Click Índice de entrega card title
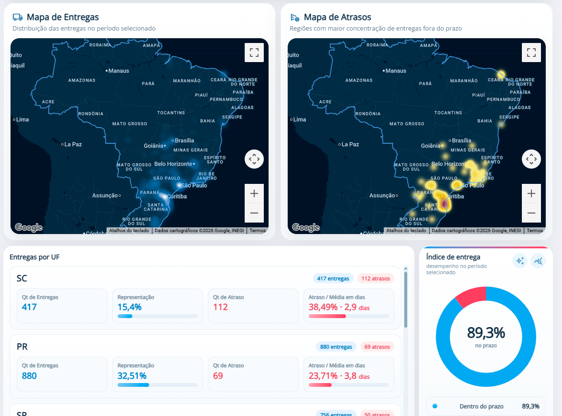The image size is (562, 416). (453, 257)
